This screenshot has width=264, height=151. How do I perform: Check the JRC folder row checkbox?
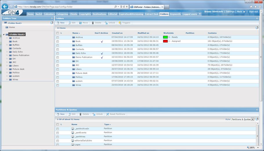click(x=57, y=65)
